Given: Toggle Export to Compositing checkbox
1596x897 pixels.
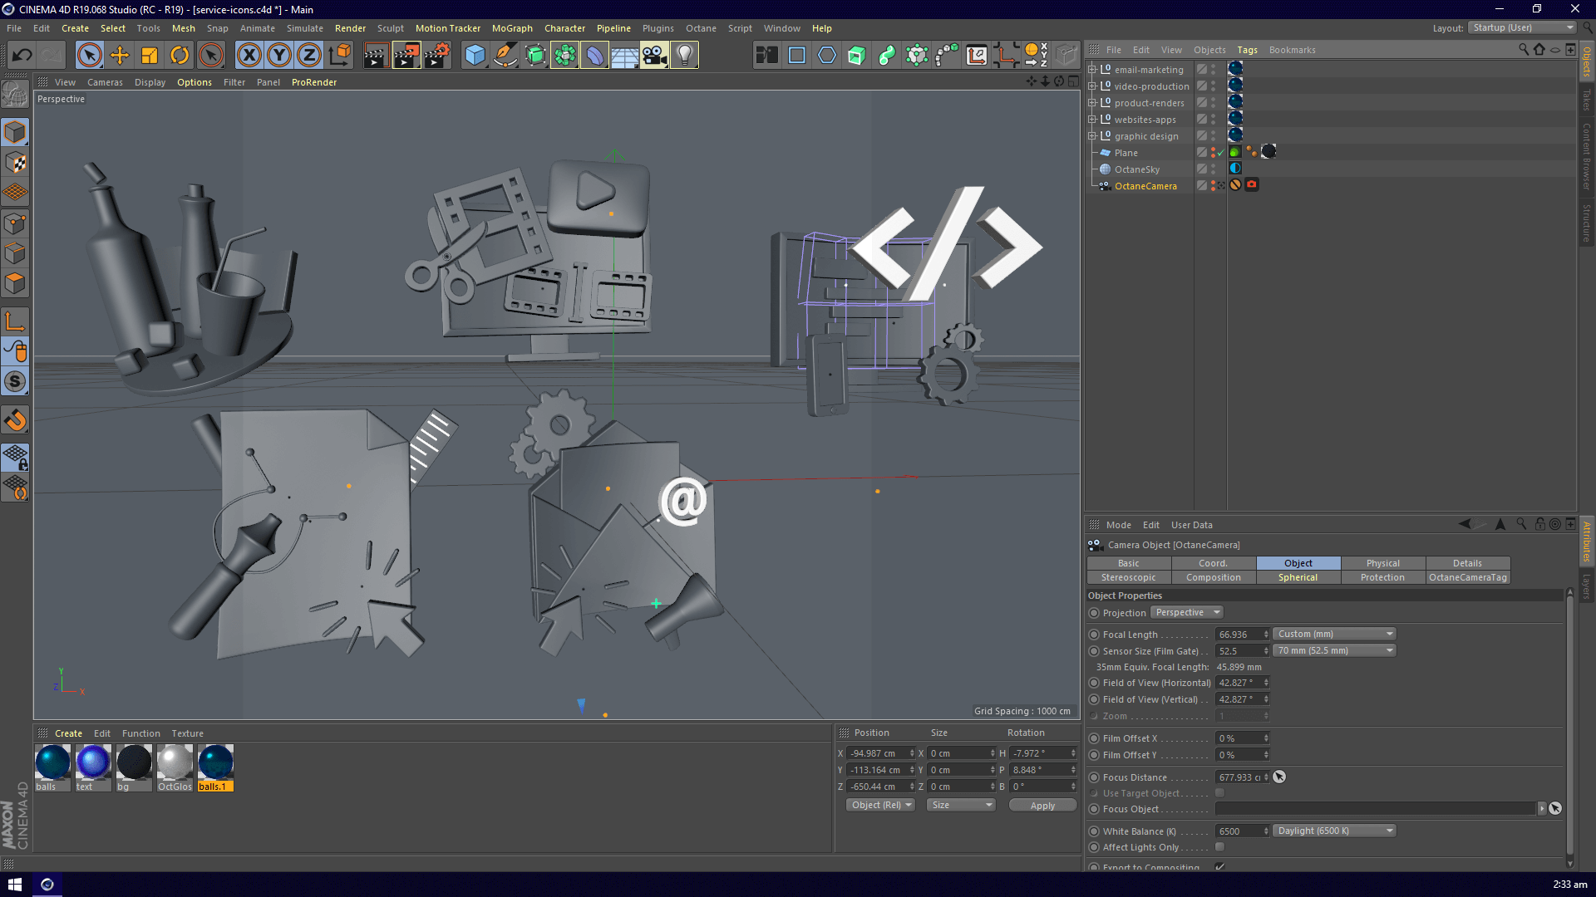Looking at the screenshot, I should coord(1219,866).
